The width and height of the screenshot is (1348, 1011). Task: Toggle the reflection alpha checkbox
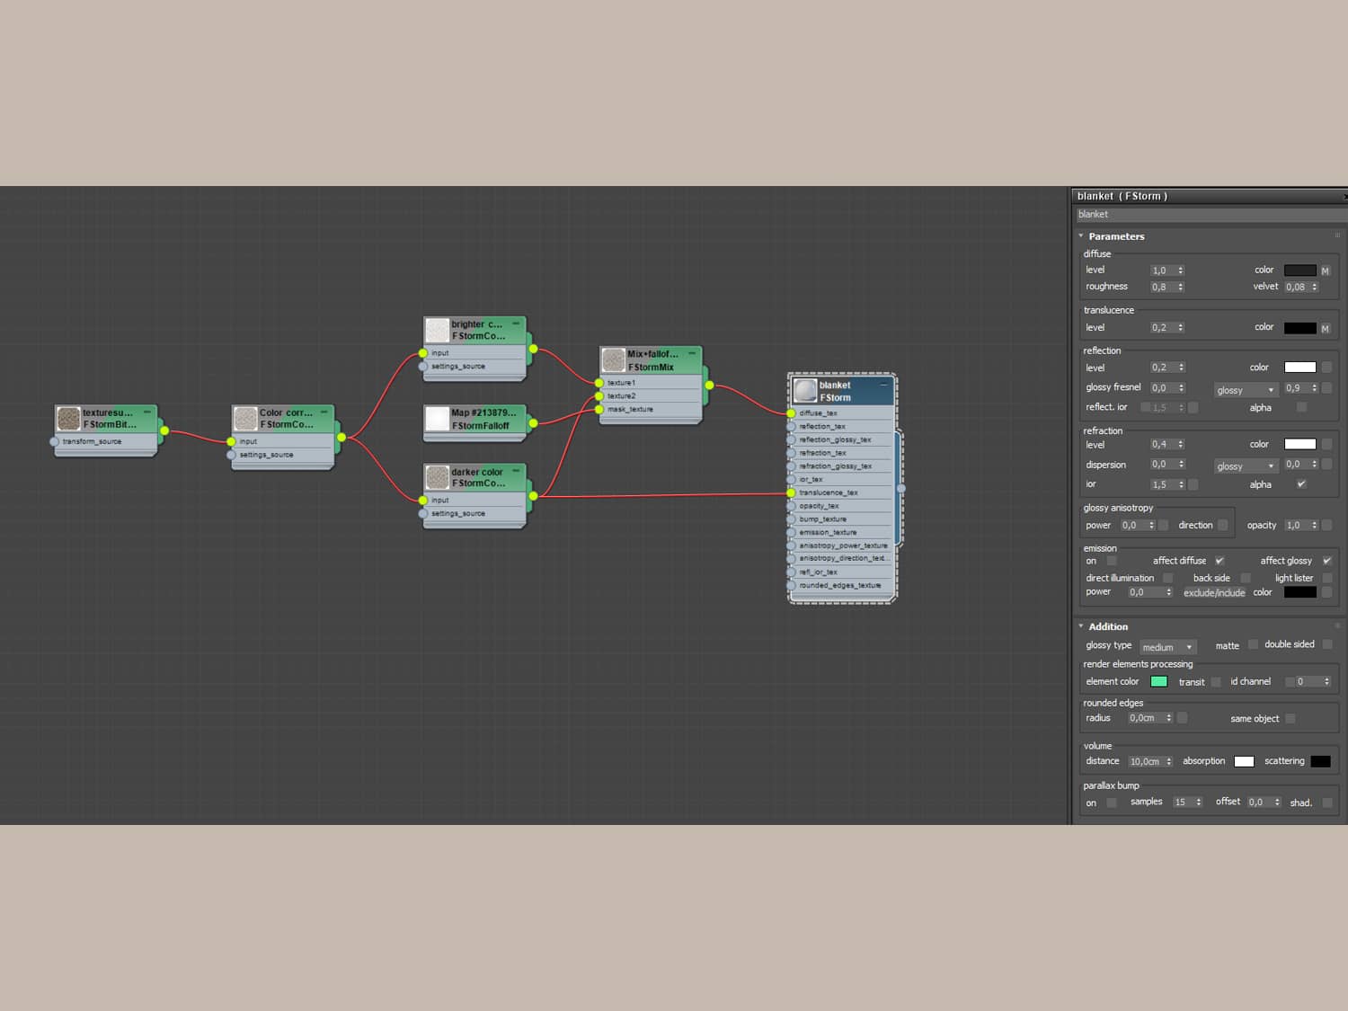(x=1301, y=407)
